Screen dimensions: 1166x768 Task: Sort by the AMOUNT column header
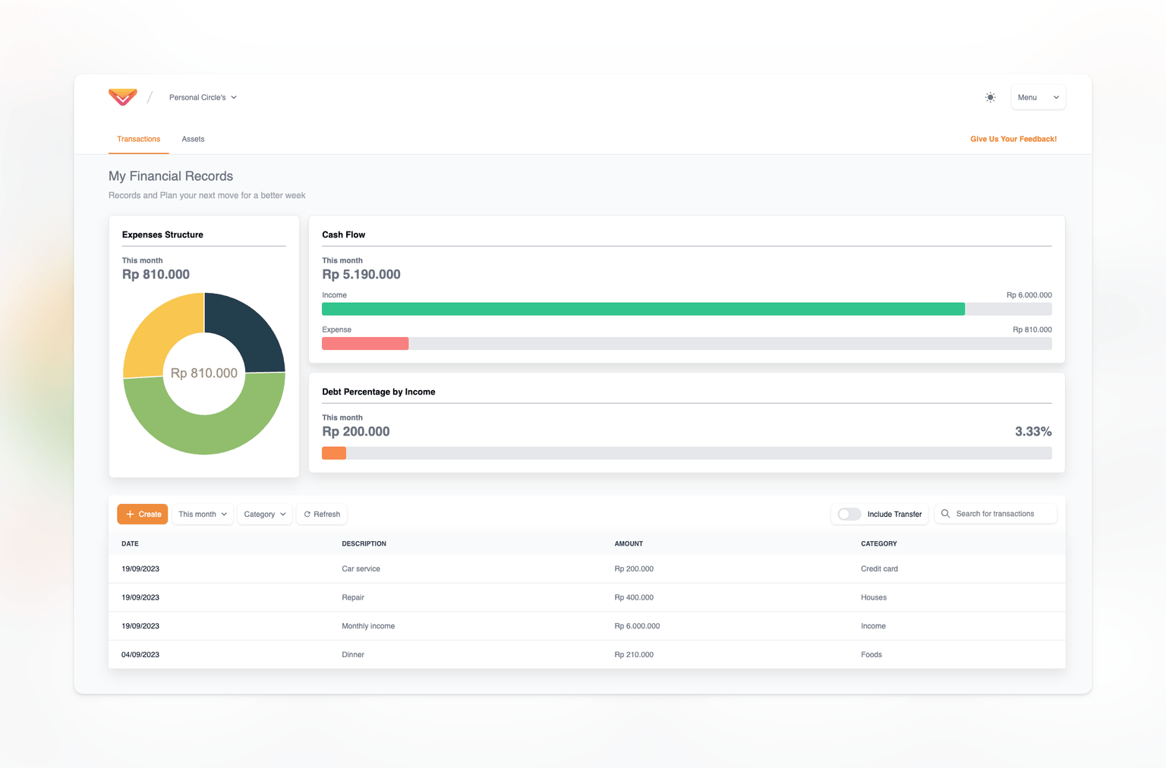click(629, 543)
